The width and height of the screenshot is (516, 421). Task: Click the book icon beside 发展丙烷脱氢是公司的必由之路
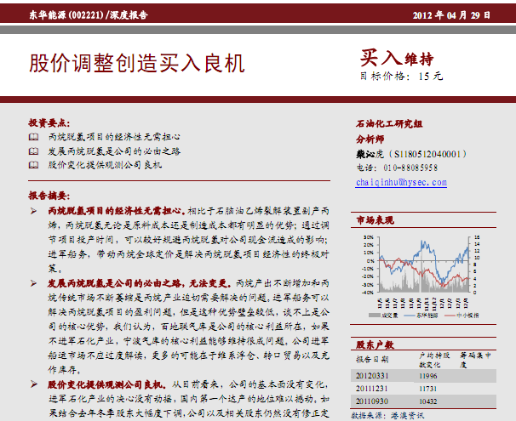coord(33,150)
